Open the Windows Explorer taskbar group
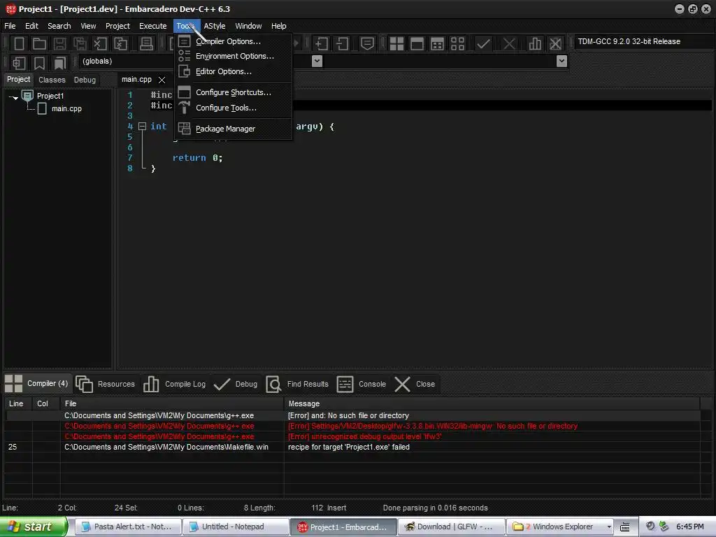716x537 pixels. 560,527
